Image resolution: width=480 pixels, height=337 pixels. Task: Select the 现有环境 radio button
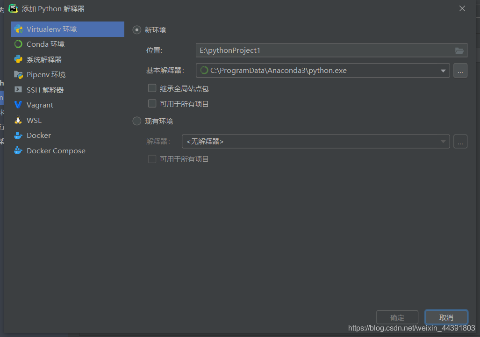point(136,121)
